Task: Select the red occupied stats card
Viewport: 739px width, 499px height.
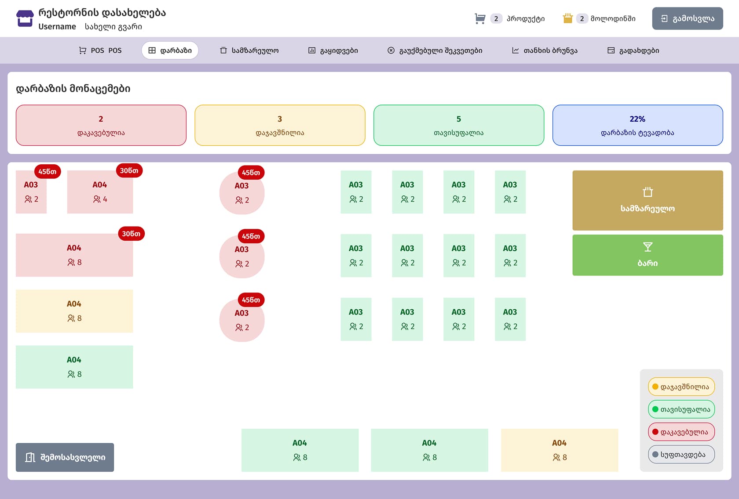Action: click(101, 125)
